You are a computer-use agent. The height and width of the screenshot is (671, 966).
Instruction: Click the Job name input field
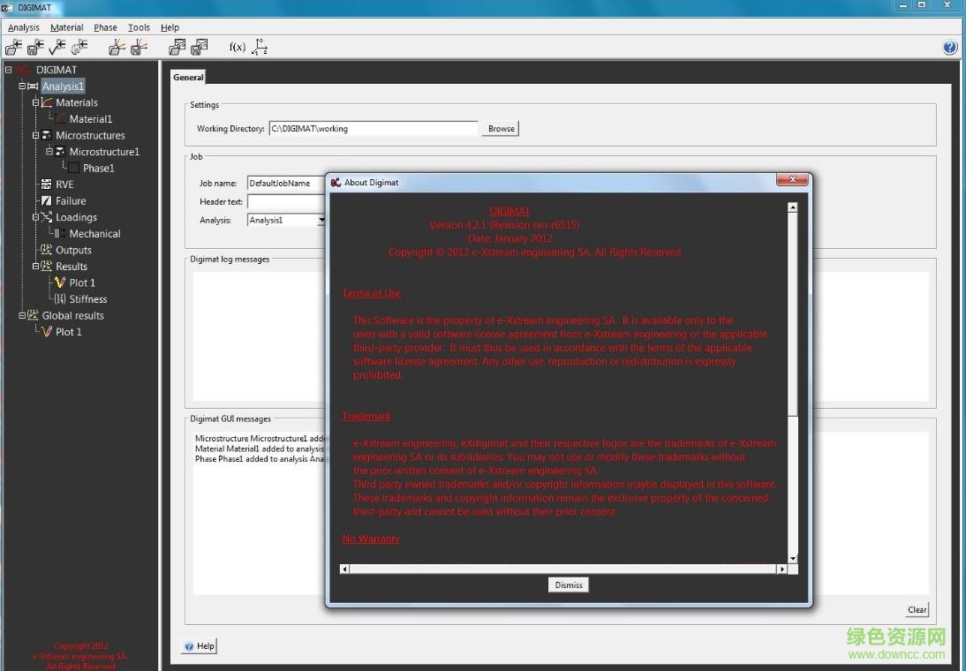coord(286,183)
